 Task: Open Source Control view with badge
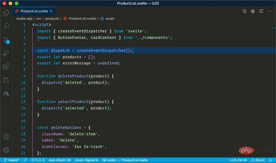click(x=6, y=40)
